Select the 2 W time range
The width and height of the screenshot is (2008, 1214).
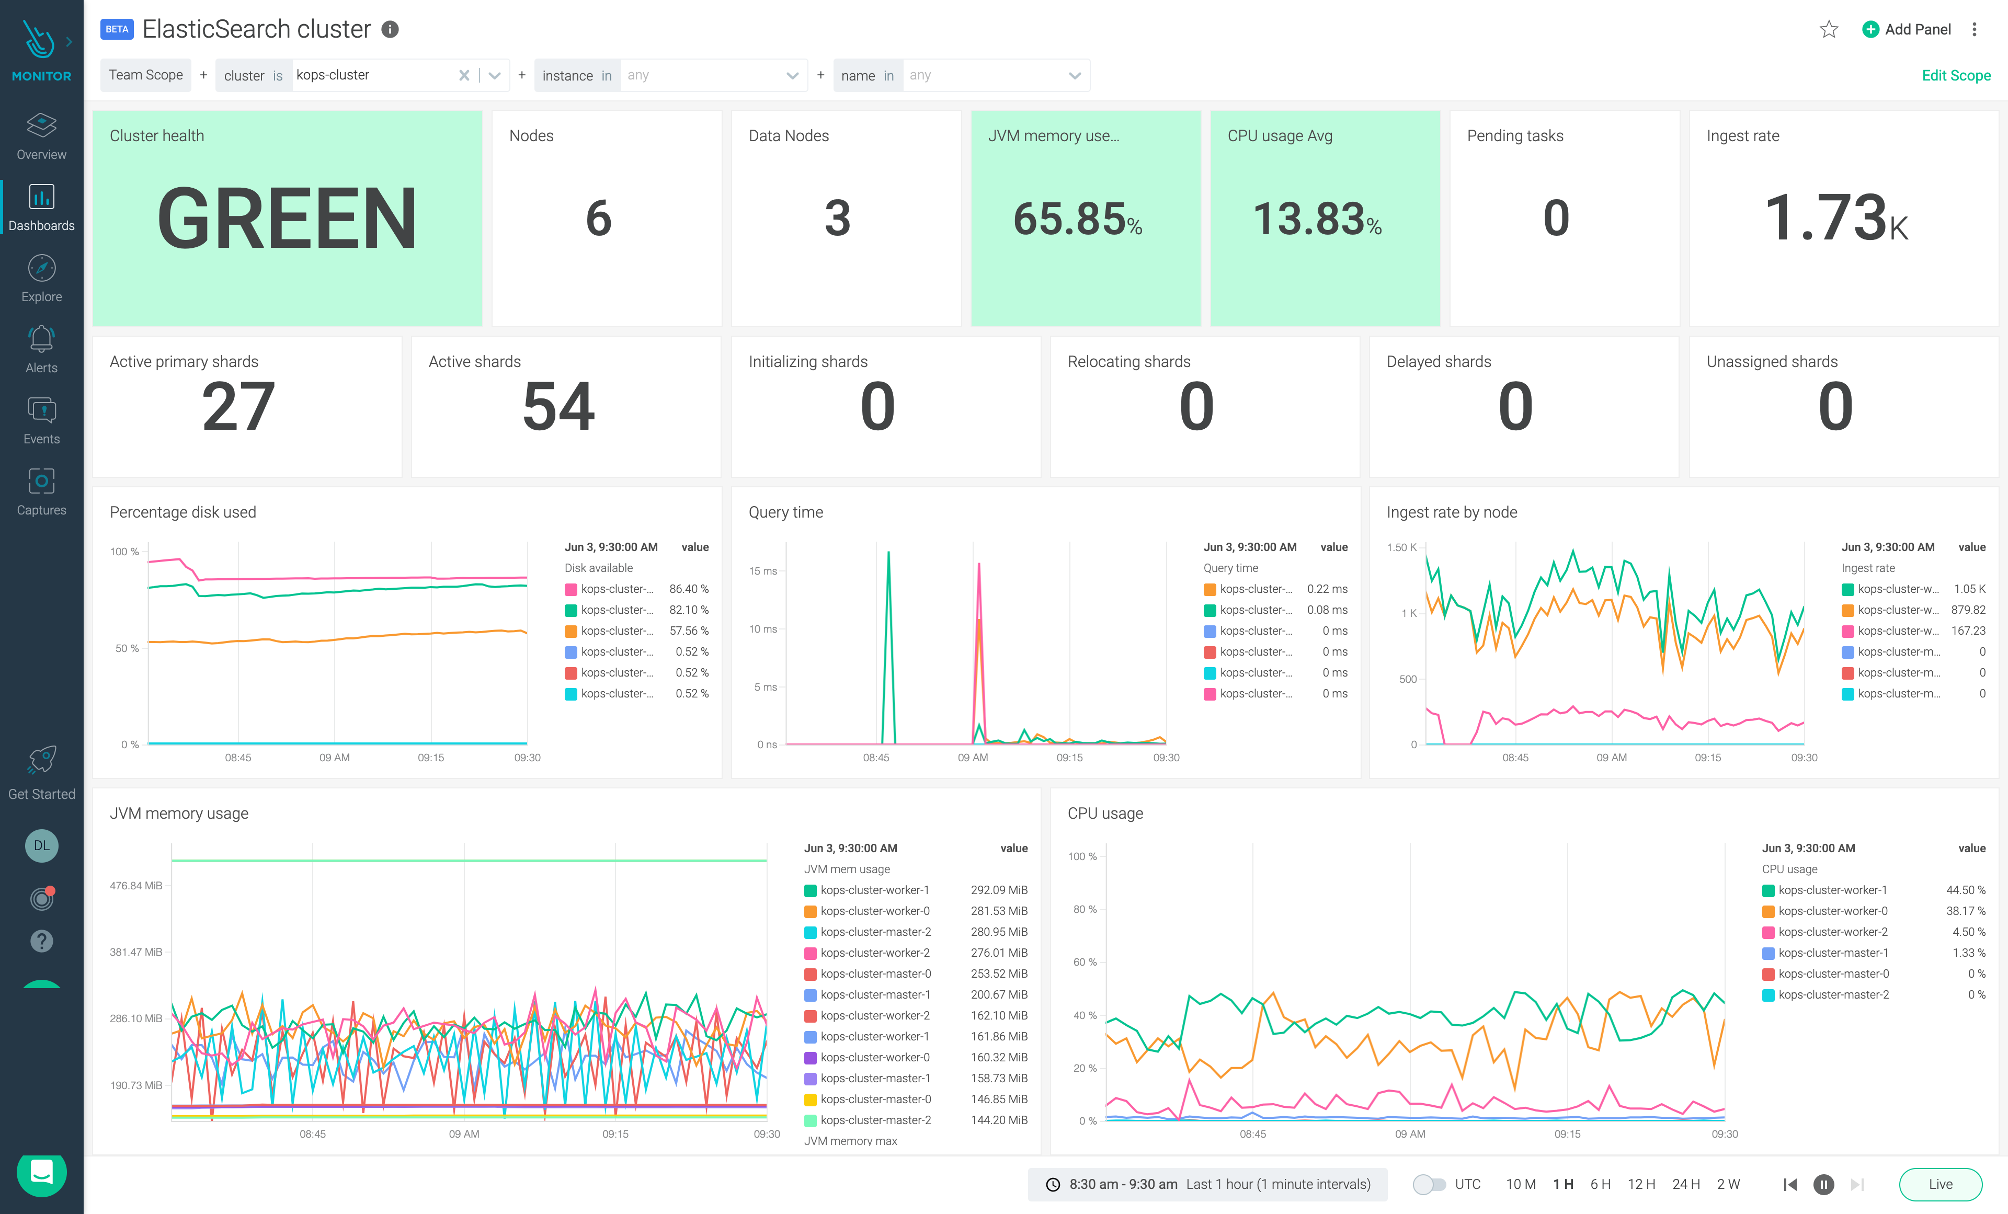[x=1728, y=1184]
